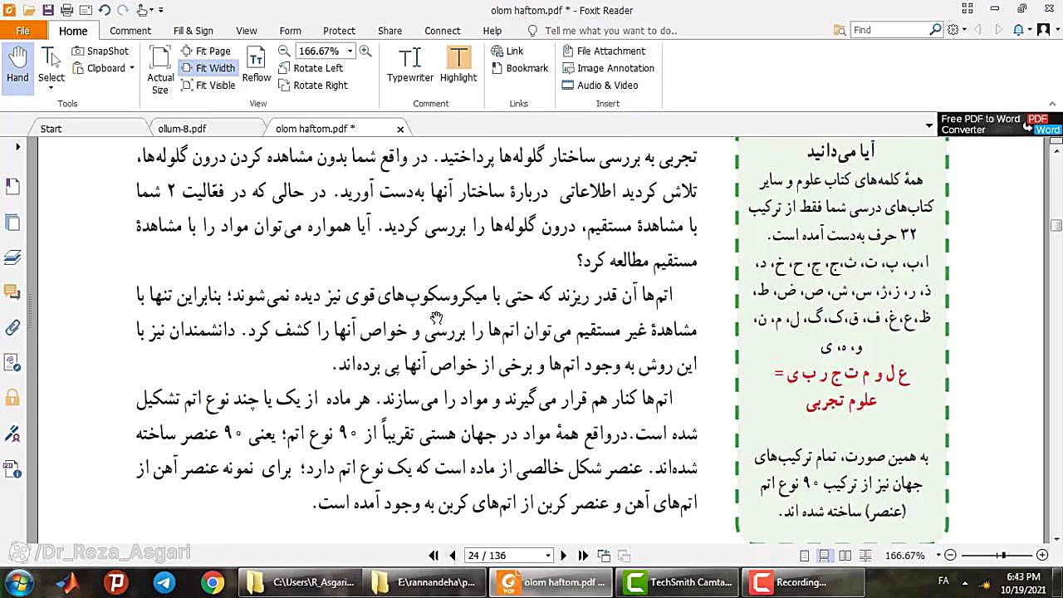
Task: Open the page number dropdown
Action: tap(547, 556)
